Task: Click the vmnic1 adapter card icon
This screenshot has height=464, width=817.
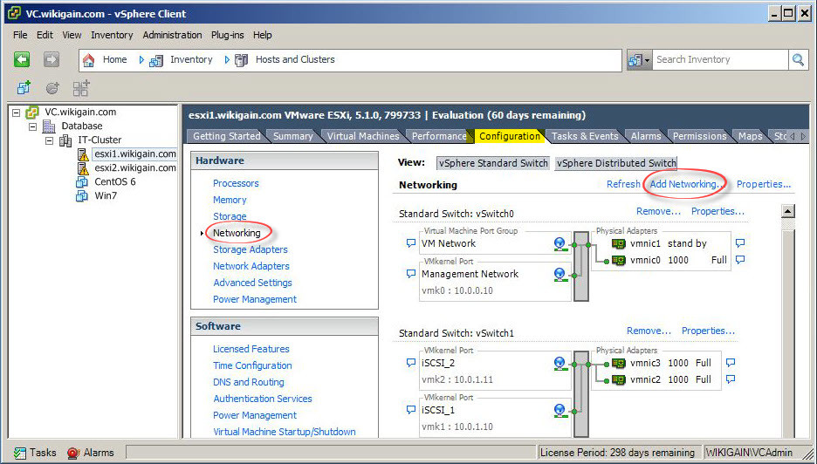Action: [x=619, y=243]
